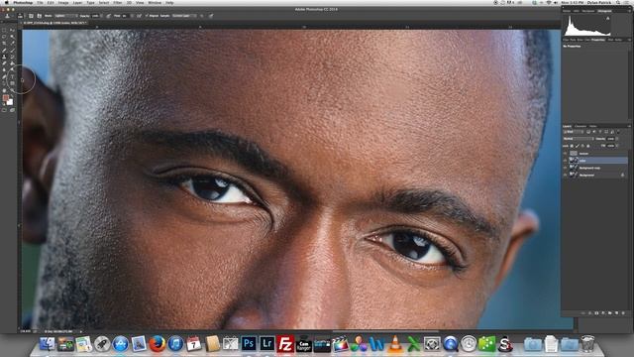
Task: Switch to the Properties tab
Action: 598,40
